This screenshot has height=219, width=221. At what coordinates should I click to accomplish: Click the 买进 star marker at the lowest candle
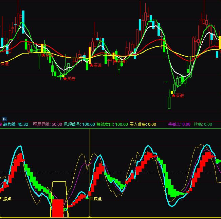pos(178,96)
